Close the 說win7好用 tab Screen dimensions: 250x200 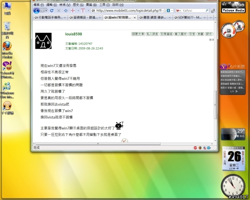pos(135,18)
